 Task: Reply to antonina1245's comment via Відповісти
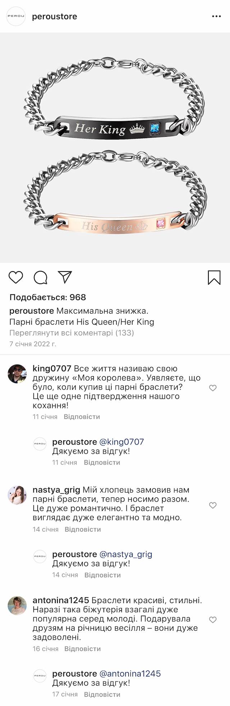point(83,649)
